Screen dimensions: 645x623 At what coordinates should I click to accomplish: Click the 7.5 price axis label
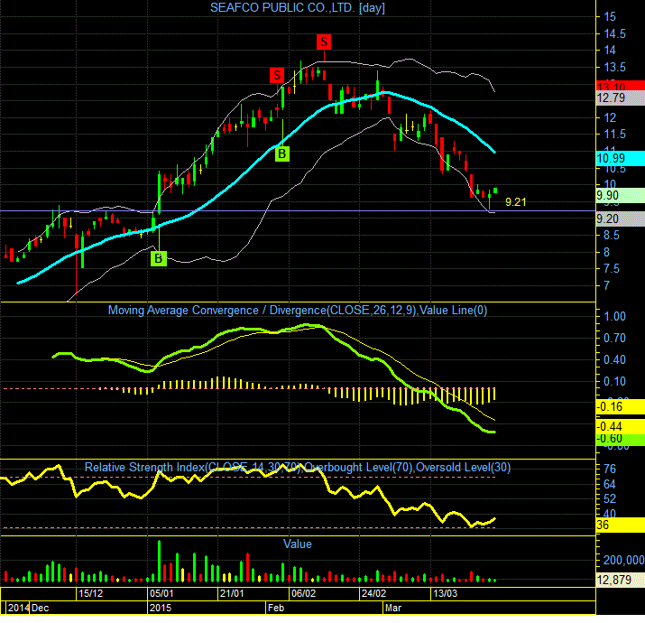612,269
